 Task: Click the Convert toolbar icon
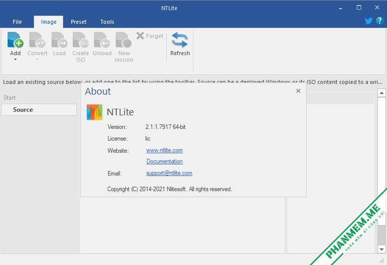pos(37,39)
